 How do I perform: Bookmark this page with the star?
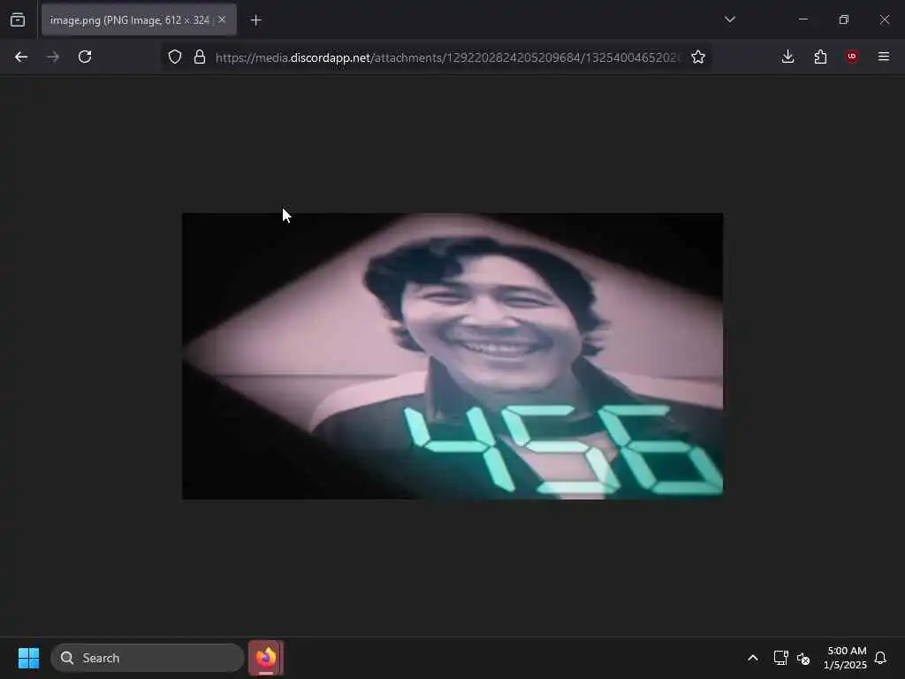[698, 57]
